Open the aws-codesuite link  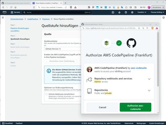pos(139,68)
